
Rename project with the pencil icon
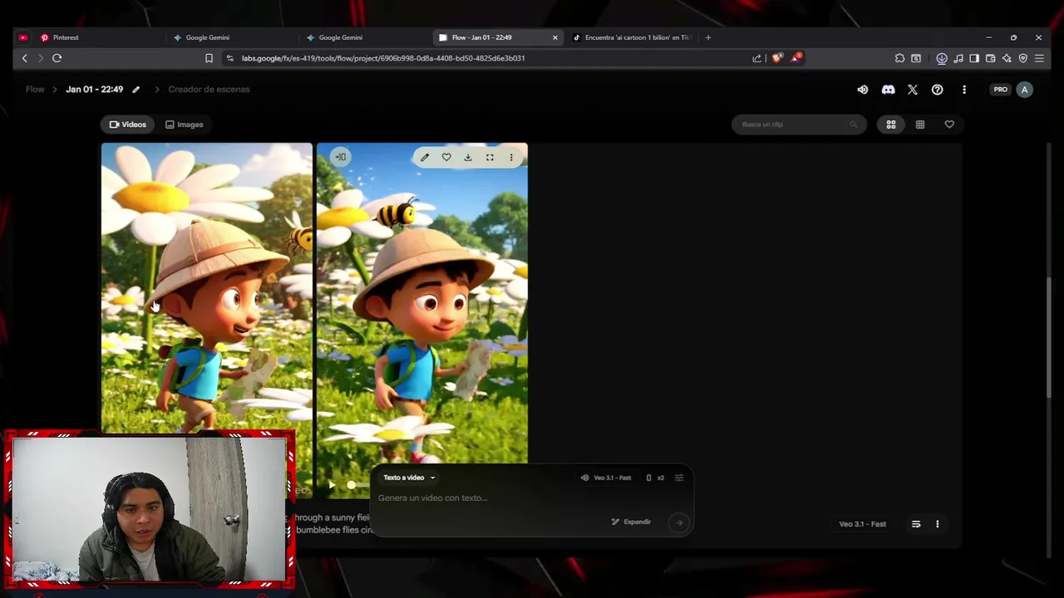point(135,90)
